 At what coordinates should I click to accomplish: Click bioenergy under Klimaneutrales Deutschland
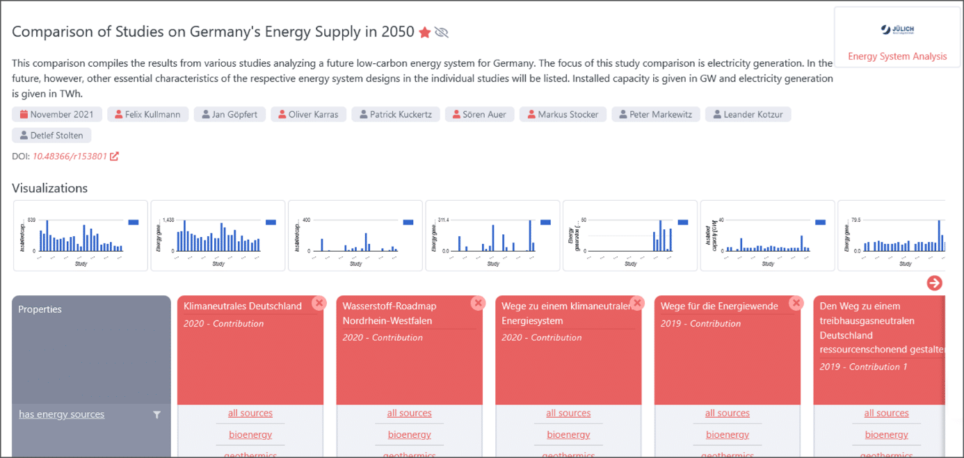point(250,434)
